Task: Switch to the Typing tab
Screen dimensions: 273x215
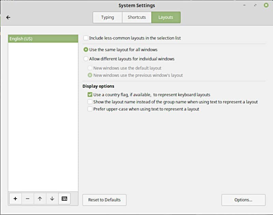Action: (x=107, y=17)
